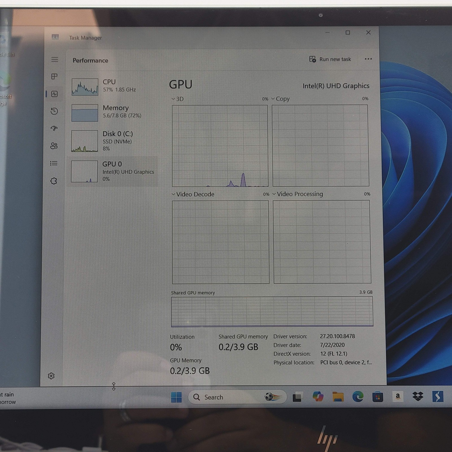The width and height of the screenshot is (452, 452).
Task: Click driver date 7/22/2020
Action: (x=332, y=345)
